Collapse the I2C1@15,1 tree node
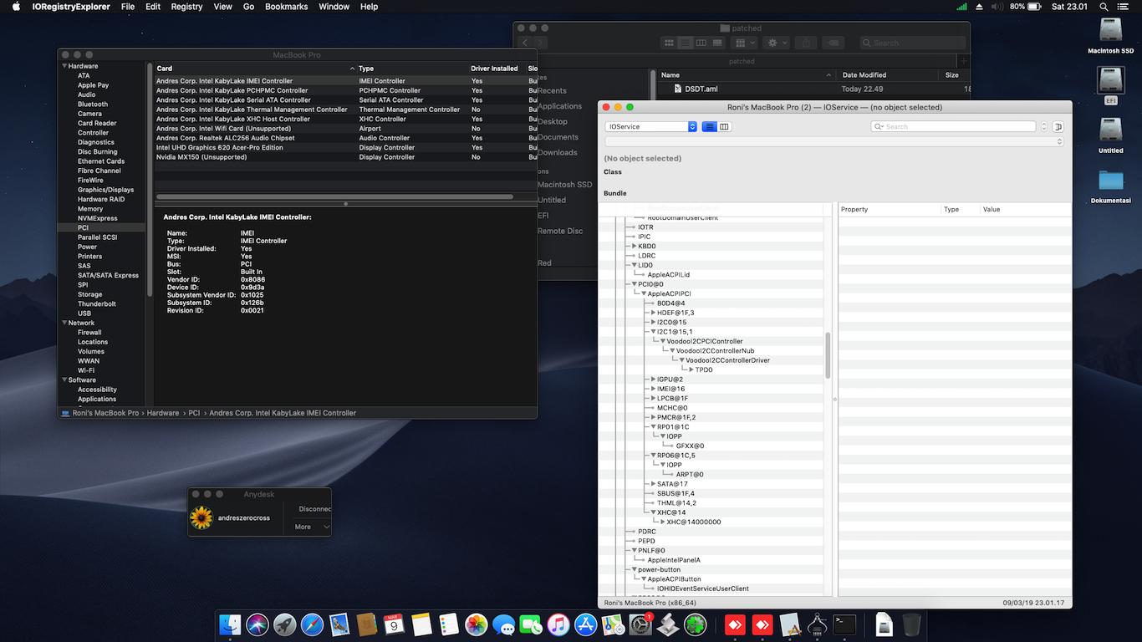 tap(654, 332)
